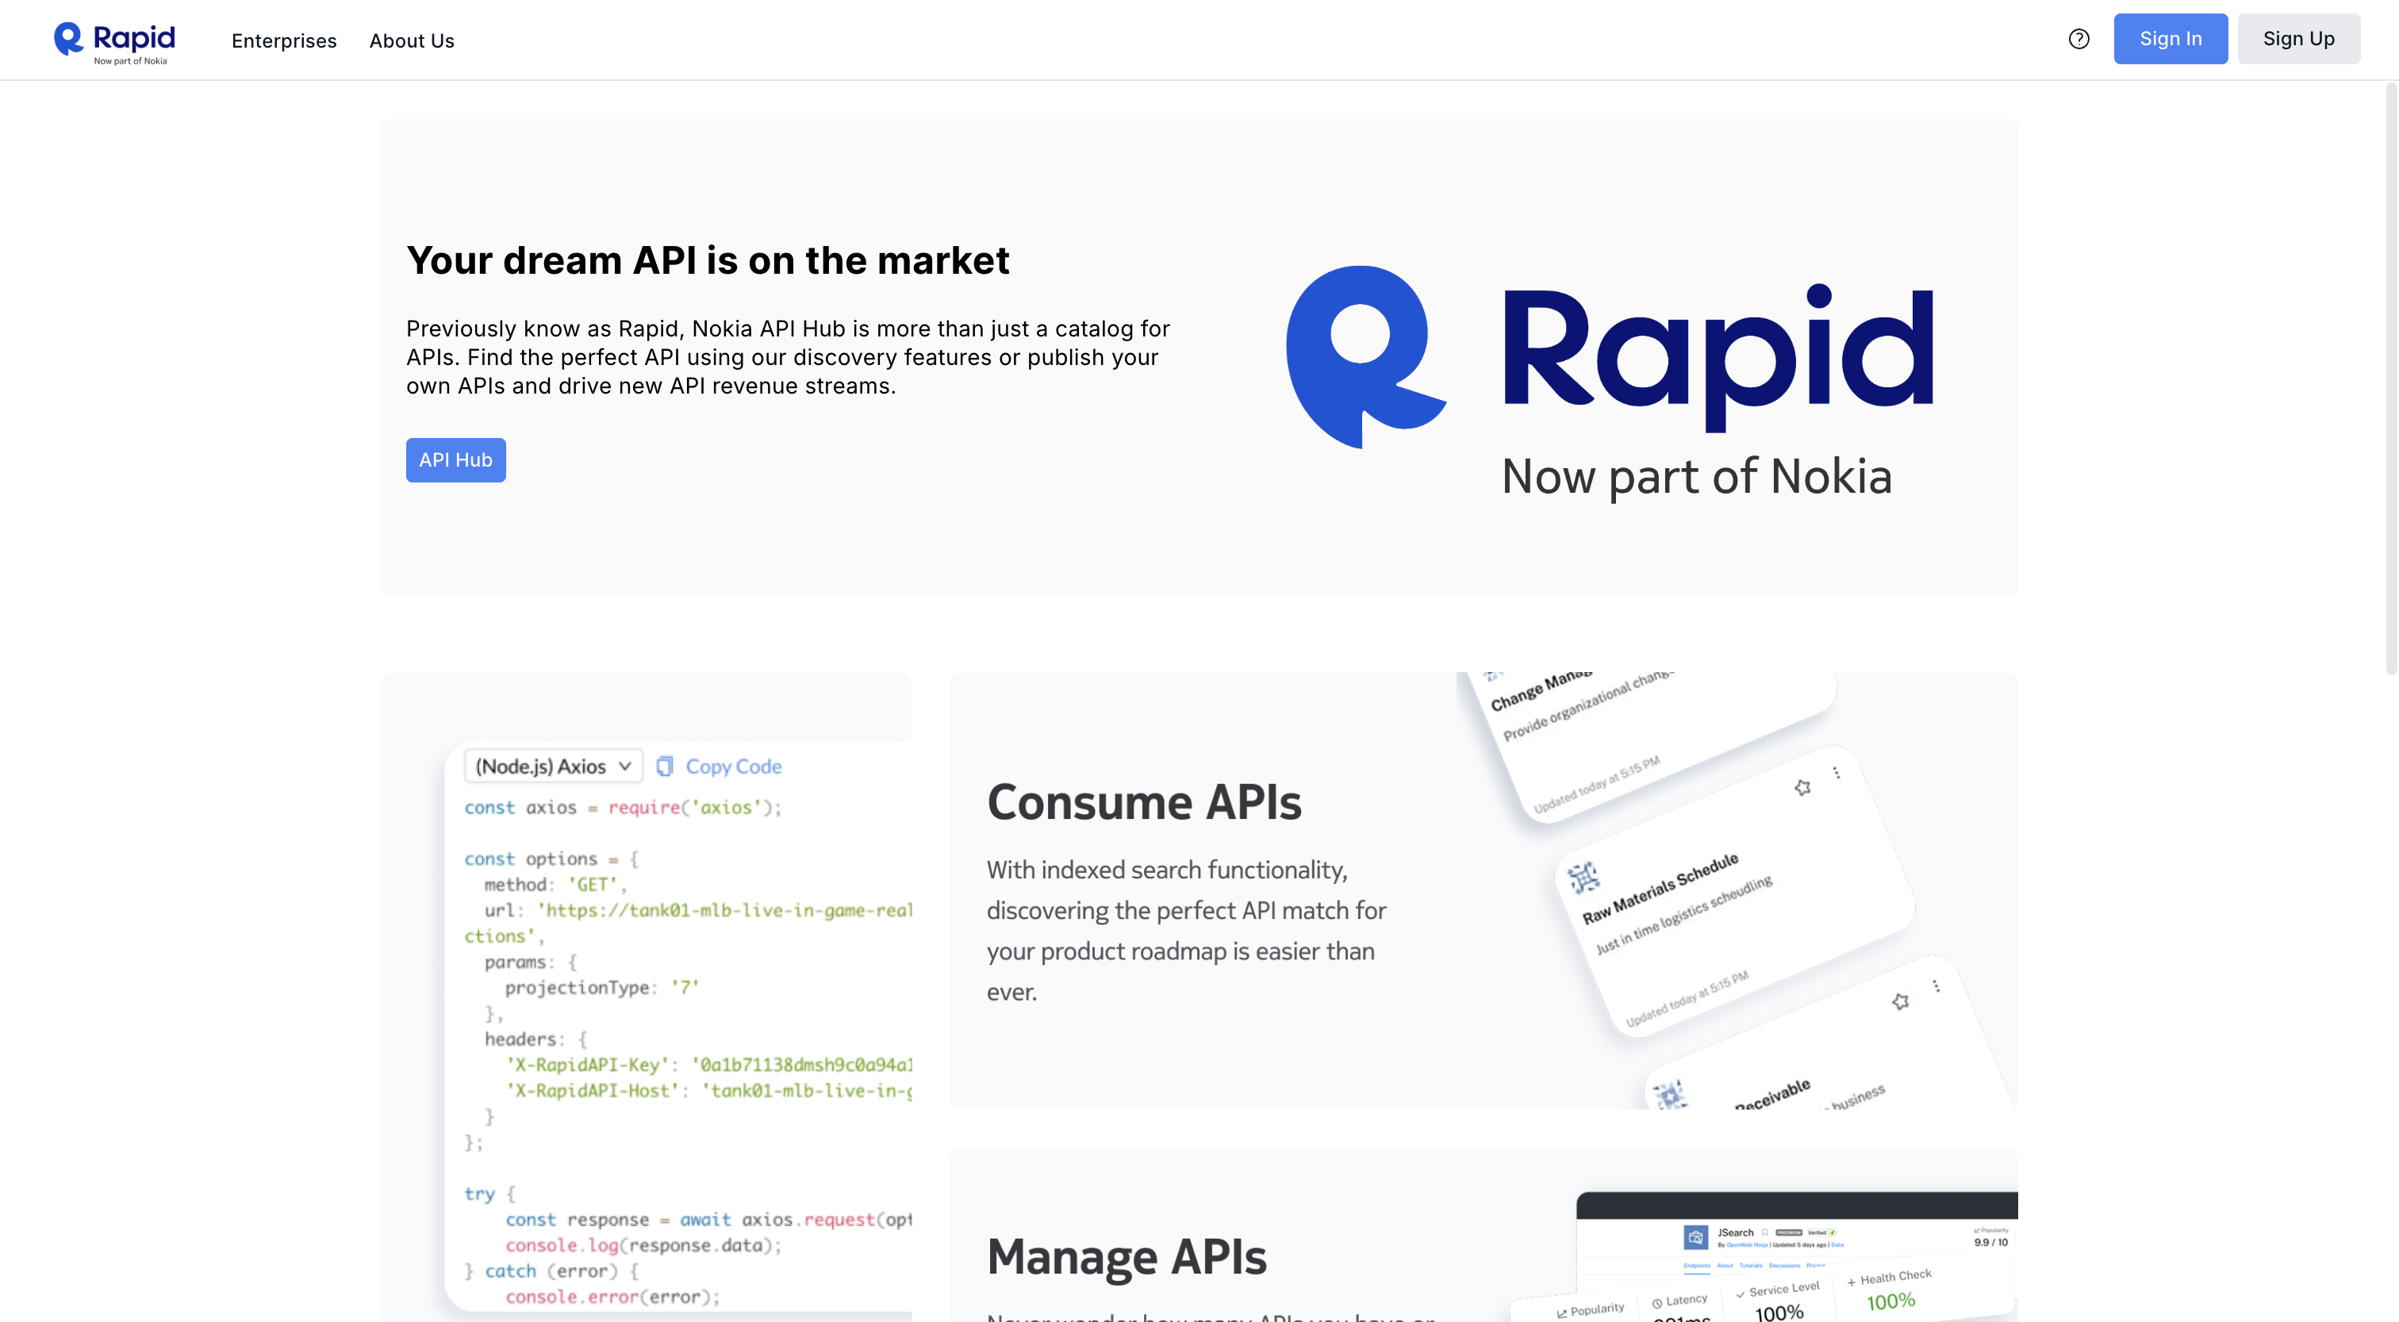Click the Consume APIs heading

point(1144,802)
